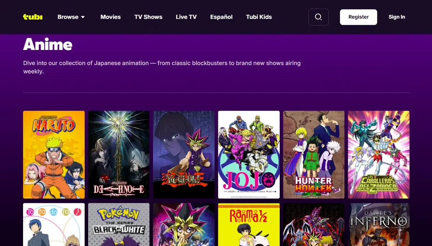This screenshot has height=246, width=432.
Task: Open the Toradora thumbnail
Action: coord(54,225)
